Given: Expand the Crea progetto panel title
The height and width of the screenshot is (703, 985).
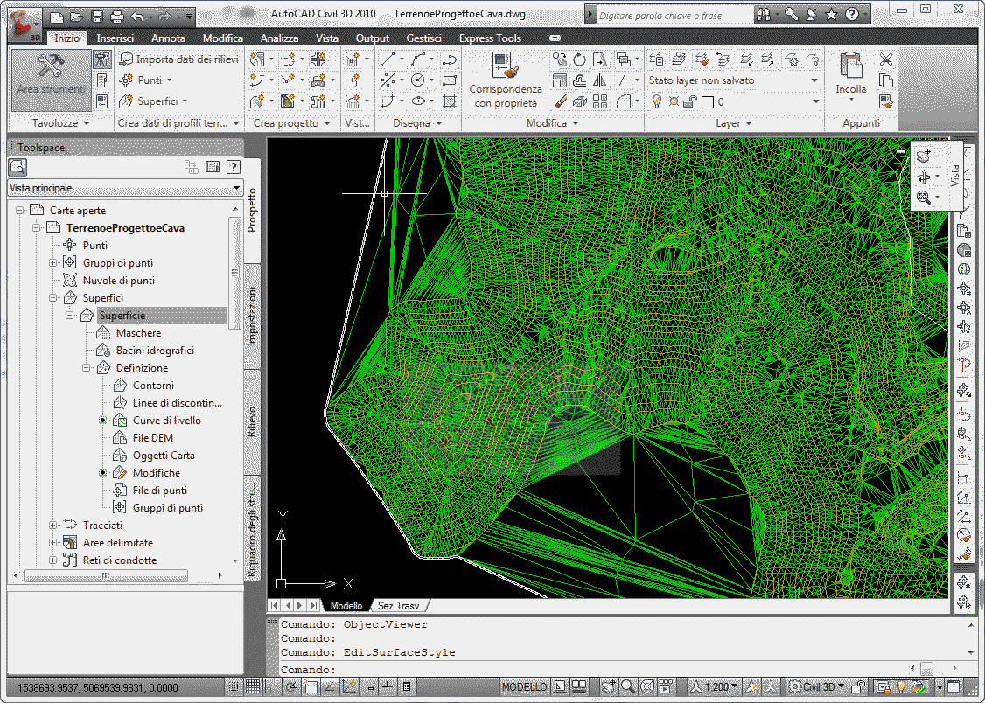Looking at the screenshot, I should 291,123.
